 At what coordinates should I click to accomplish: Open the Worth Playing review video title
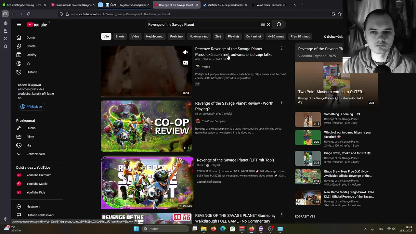click(x=234, y=106)
